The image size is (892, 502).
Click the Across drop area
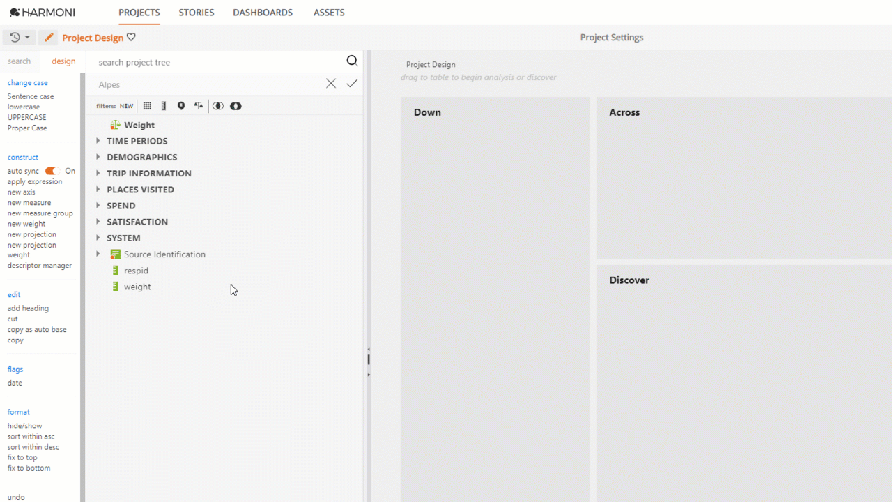tap(744, 178)
